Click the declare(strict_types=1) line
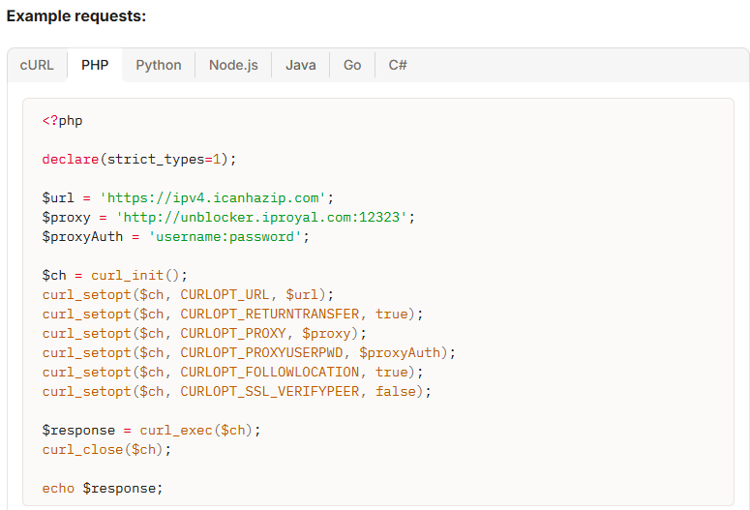 139,159
